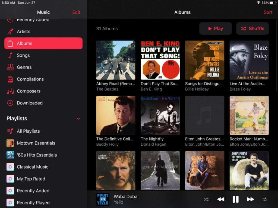Click the Albums stack icon in sidebar

click(x=10, y=43)
